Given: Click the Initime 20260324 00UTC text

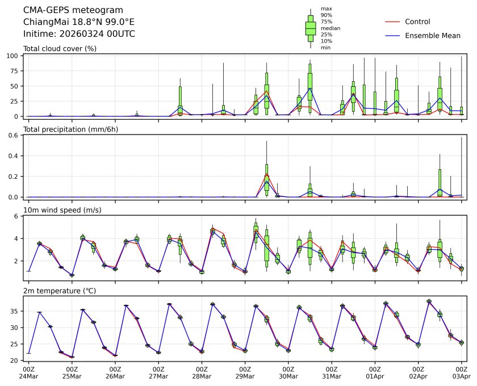Looking at the screenshot, I should point(79,33).
